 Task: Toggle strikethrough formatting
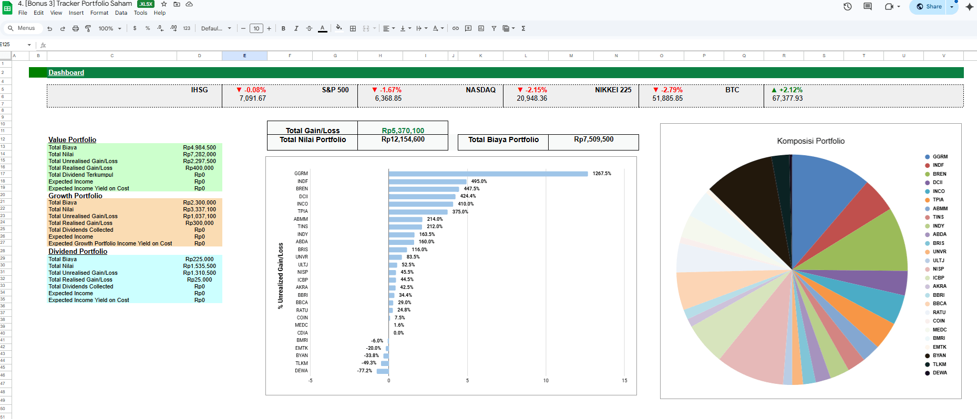point(309,28)
